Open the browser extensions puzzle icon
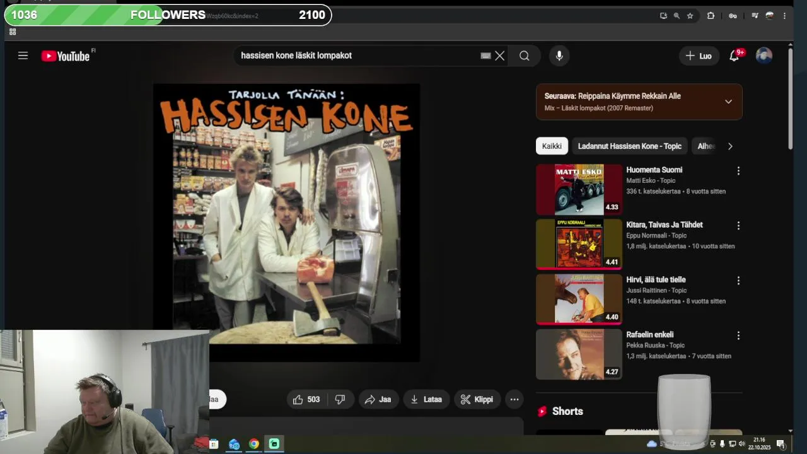The width and height of the screenshot is (807, 454). (x=711, y=16)
